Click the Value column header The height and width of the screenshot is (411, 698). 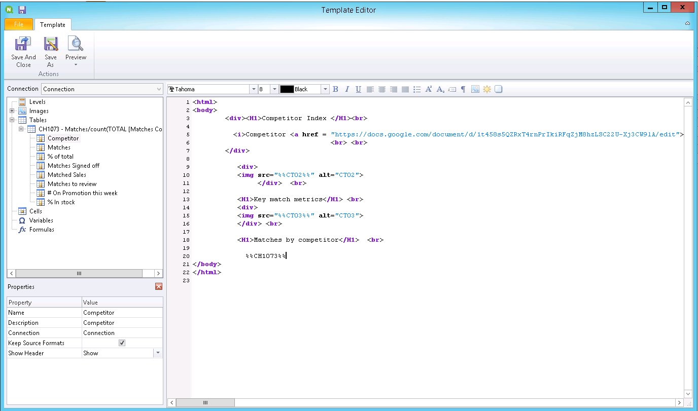[122, 303]
